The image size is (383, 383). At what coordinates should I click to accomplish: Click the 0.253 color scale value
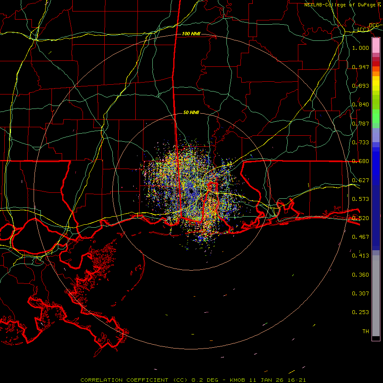point(360,312)
